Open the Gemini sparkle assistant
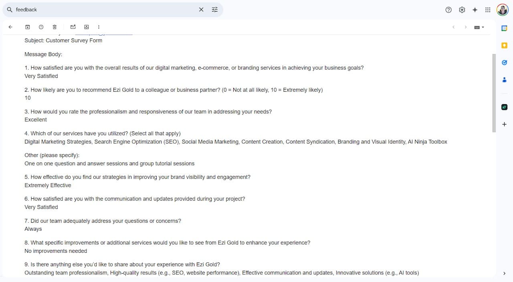This screenshot has width=513, height=282. click(x=475, y=10)
